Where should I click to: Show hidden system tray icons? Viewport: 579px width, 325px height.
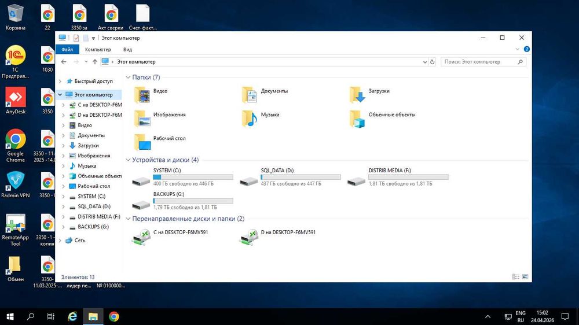(x=488, y=316)
